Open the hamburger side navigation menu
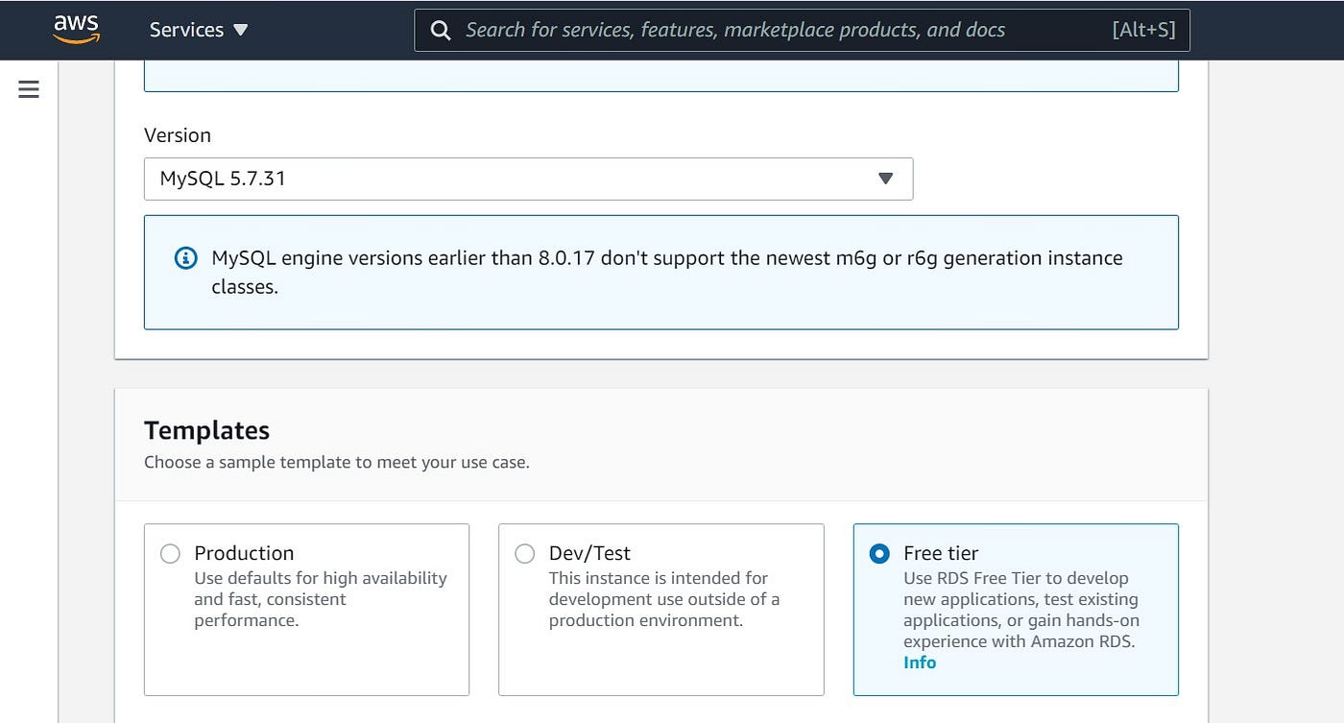The width and height of the screenshot is (1344, 723). [x=29, y=89]
